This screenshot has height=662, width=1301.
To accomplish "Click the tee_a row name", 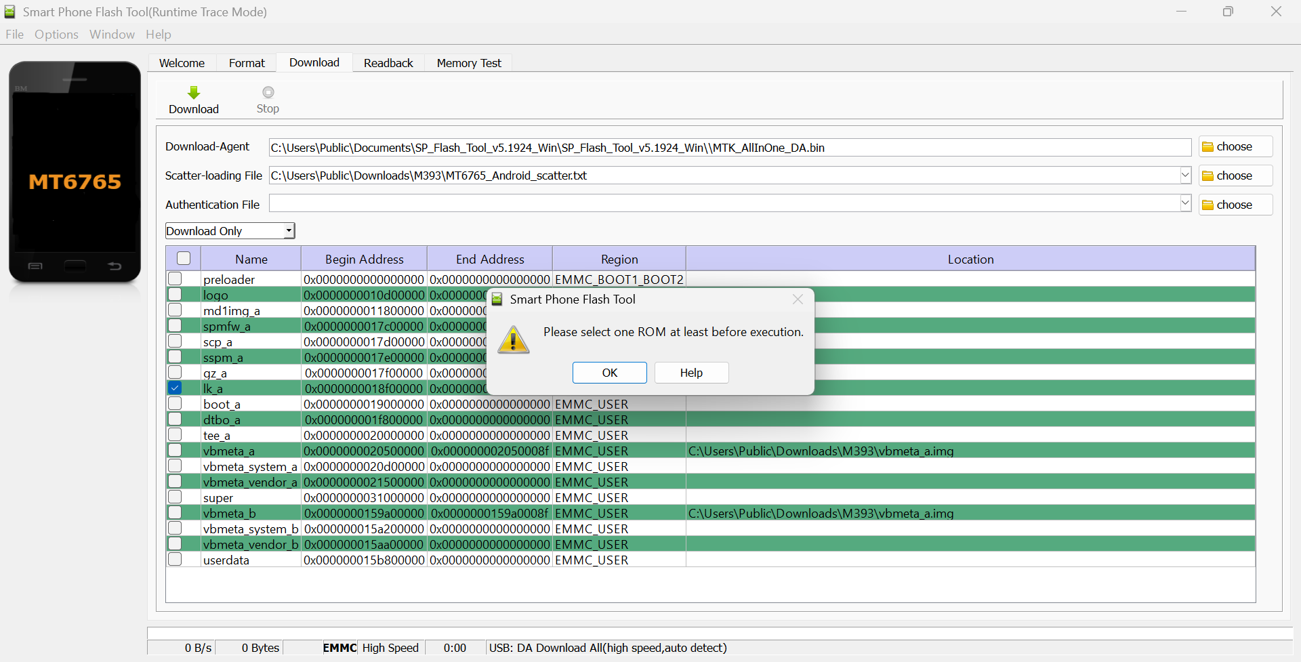I will point(217,436).
